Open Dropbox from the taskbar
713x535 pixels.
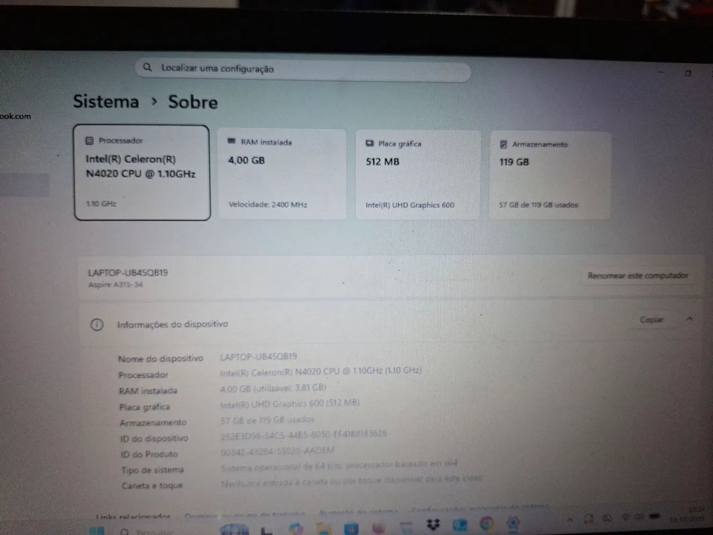pos(433,525)
